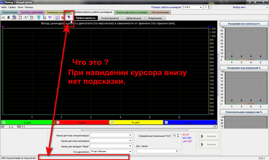Open the Файл menu
The height and width of the screenshot is (160, 269).
tap(4, 7)
